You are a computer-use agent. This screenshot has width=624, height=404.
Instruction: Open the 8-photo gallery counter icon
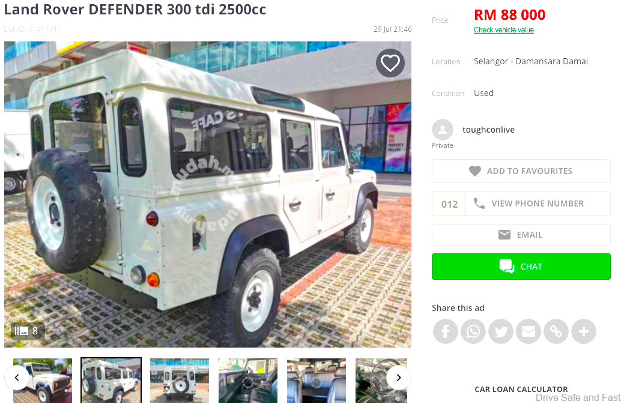point(27,331)
